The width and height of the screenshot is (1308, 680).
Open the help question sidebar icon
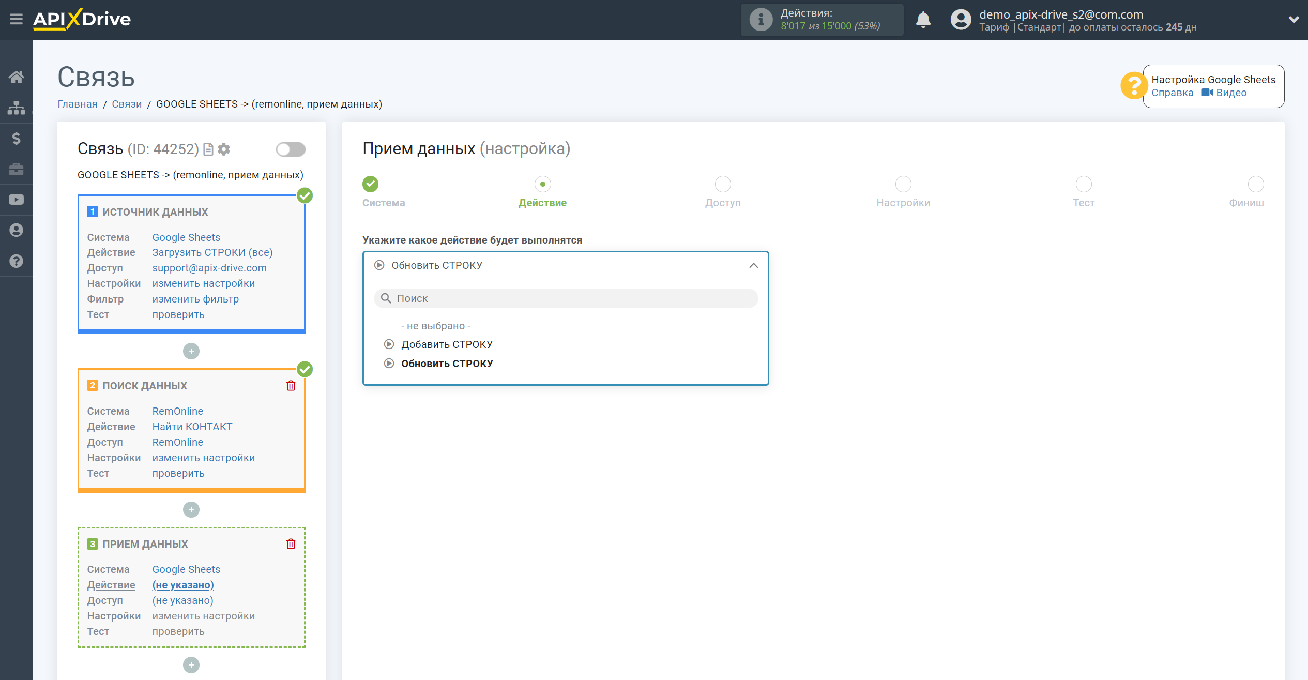click(x=16, y=261)
